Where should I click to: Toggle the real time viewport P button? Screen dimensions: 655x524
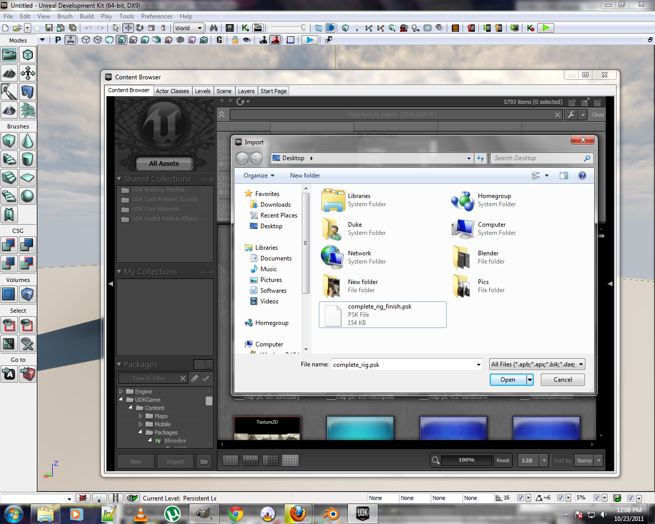(58, 40)
